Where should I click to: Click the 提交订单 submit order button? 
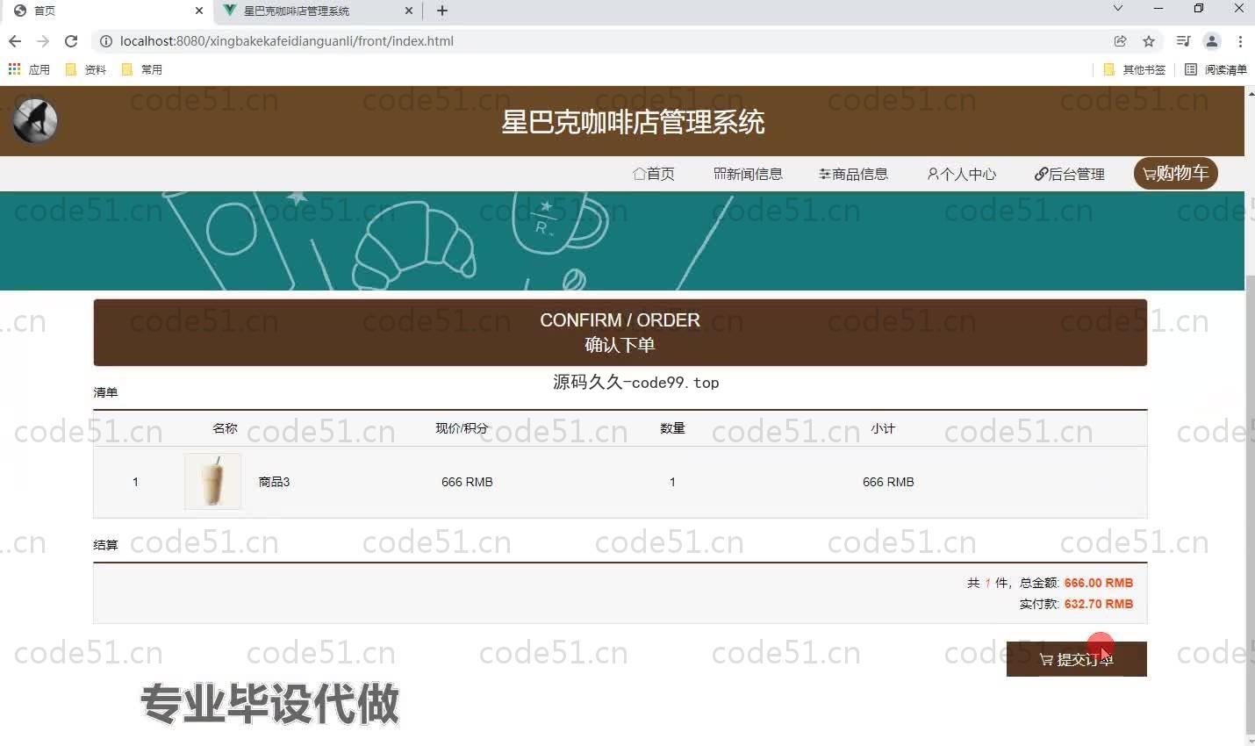click(x=1077, y=659)
